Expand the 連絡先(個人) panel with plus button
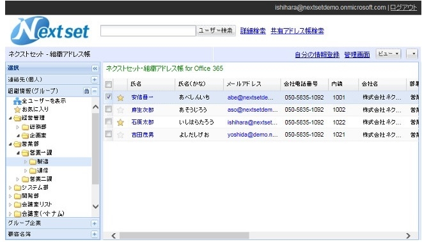 click(x=94, y=80)
